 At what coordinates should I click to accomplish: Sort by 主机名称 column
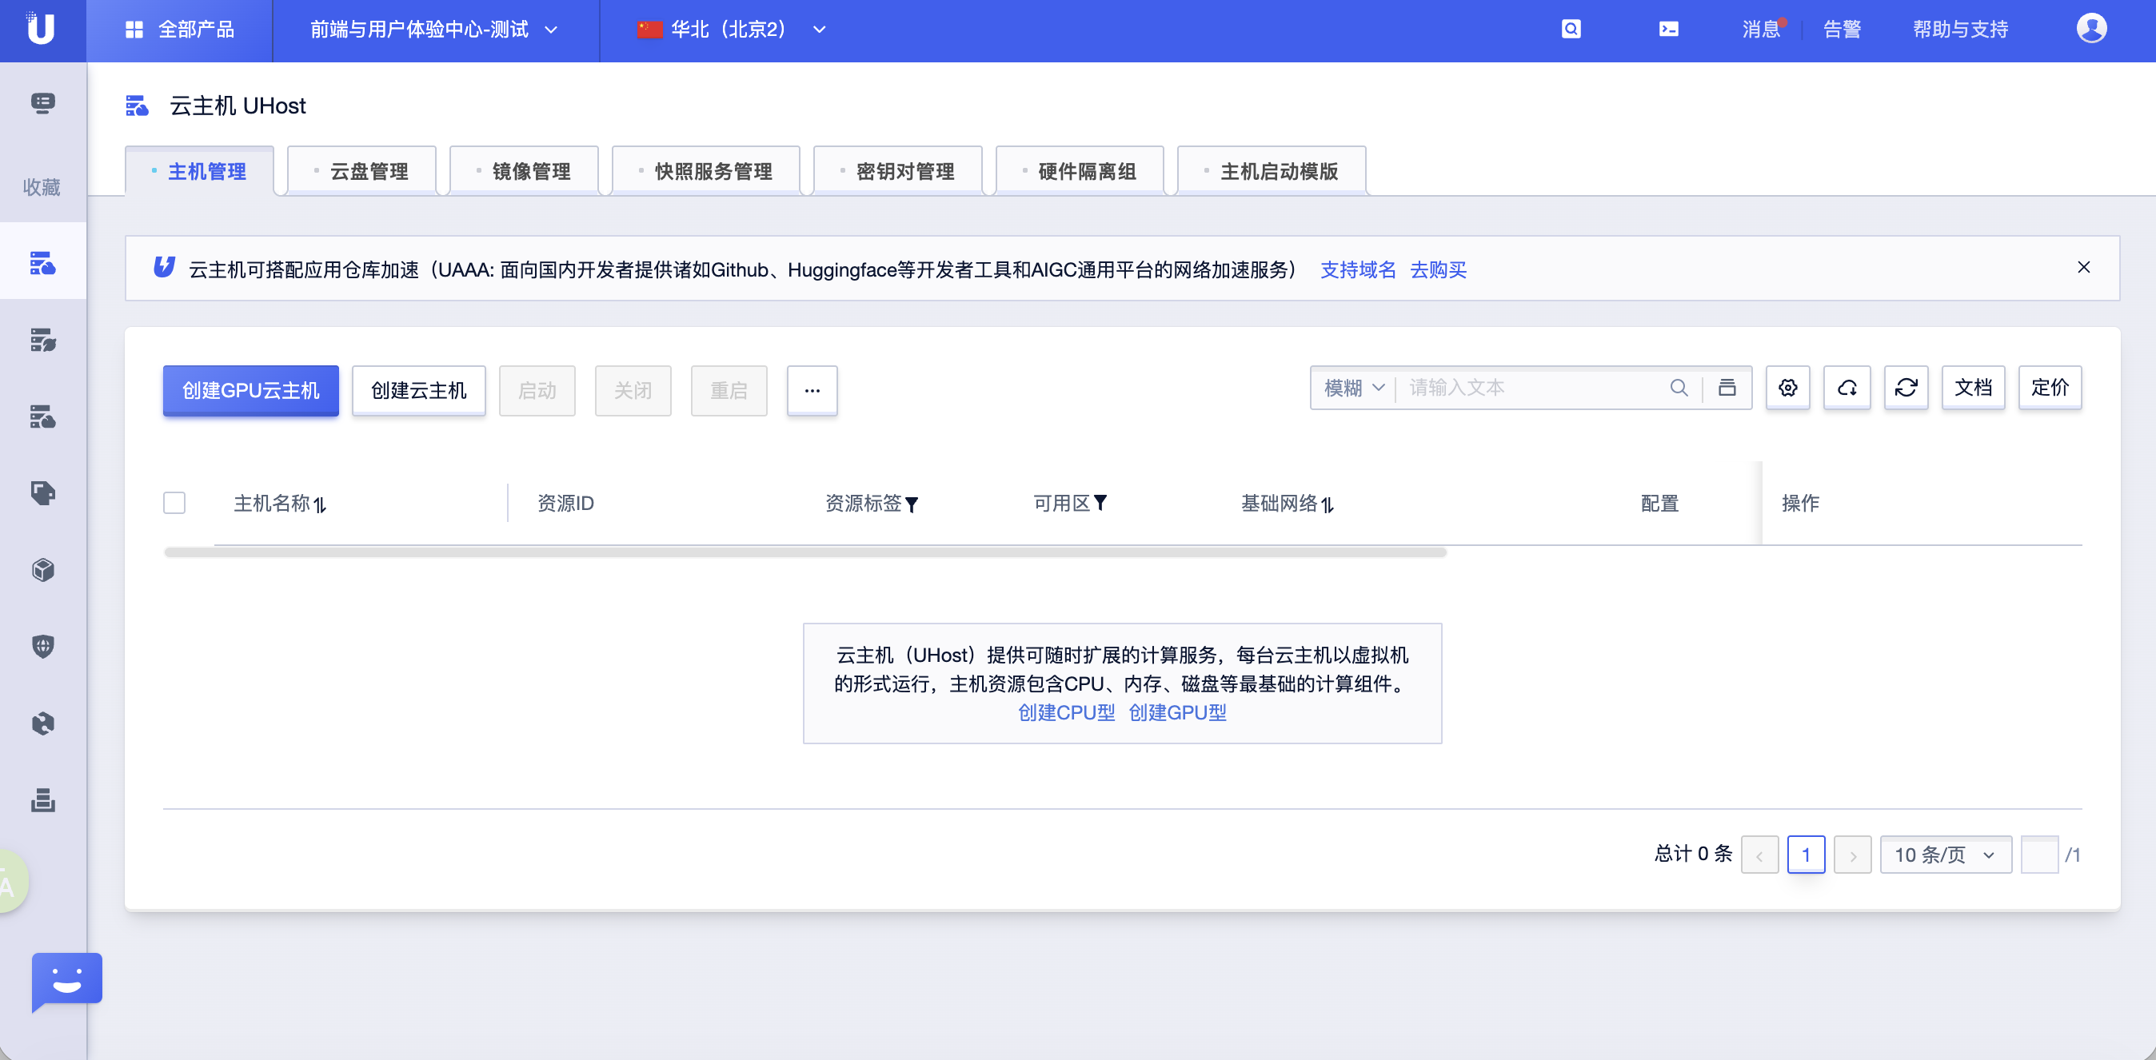pos(320,504)
